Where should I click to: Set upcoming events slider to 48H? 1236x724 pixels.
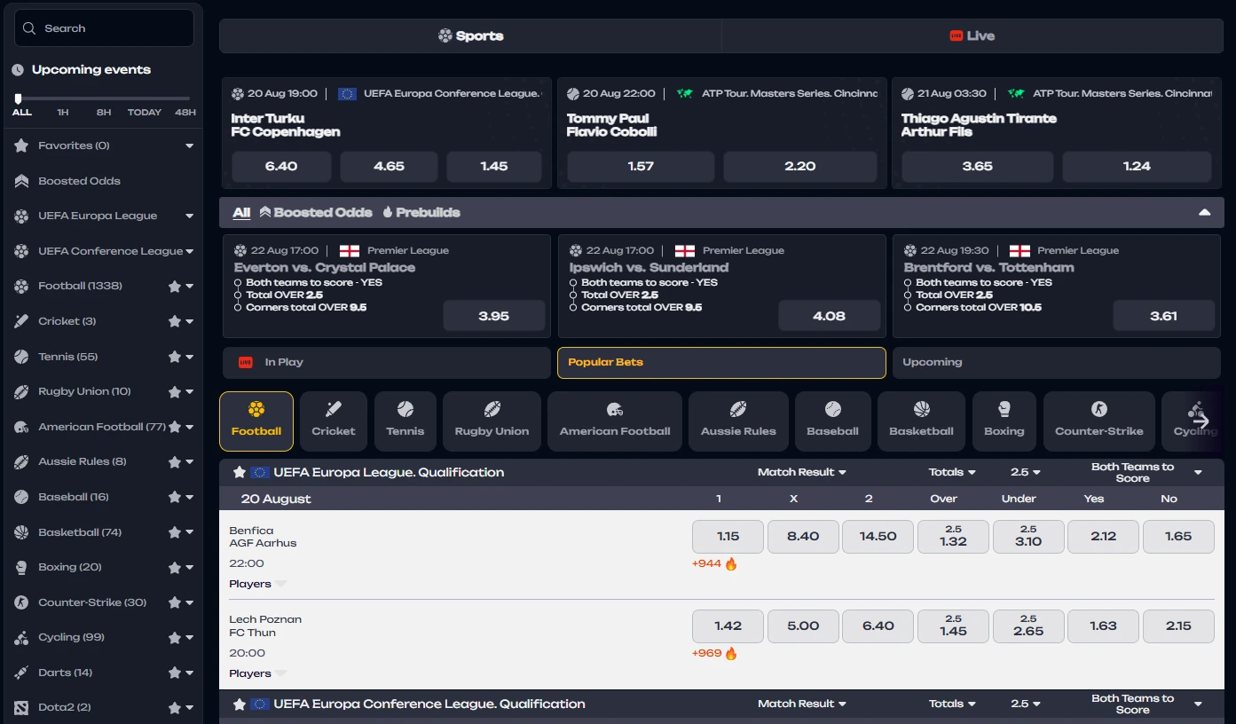(x=185, y=113)
